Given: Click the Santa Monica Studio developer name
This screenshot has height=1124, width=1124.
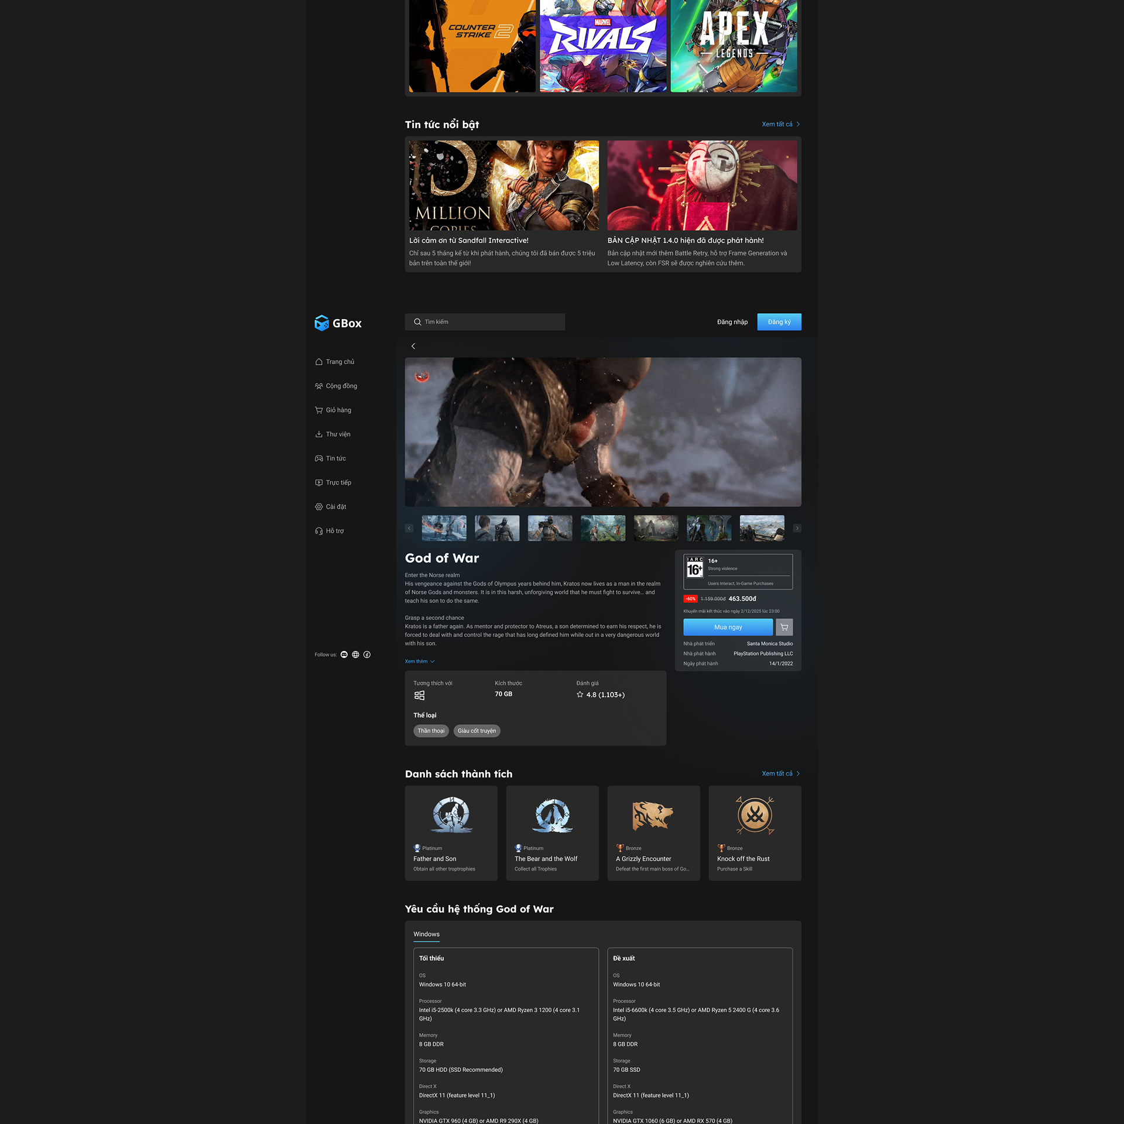Looking at the screenshot, I should pos(770,644).
